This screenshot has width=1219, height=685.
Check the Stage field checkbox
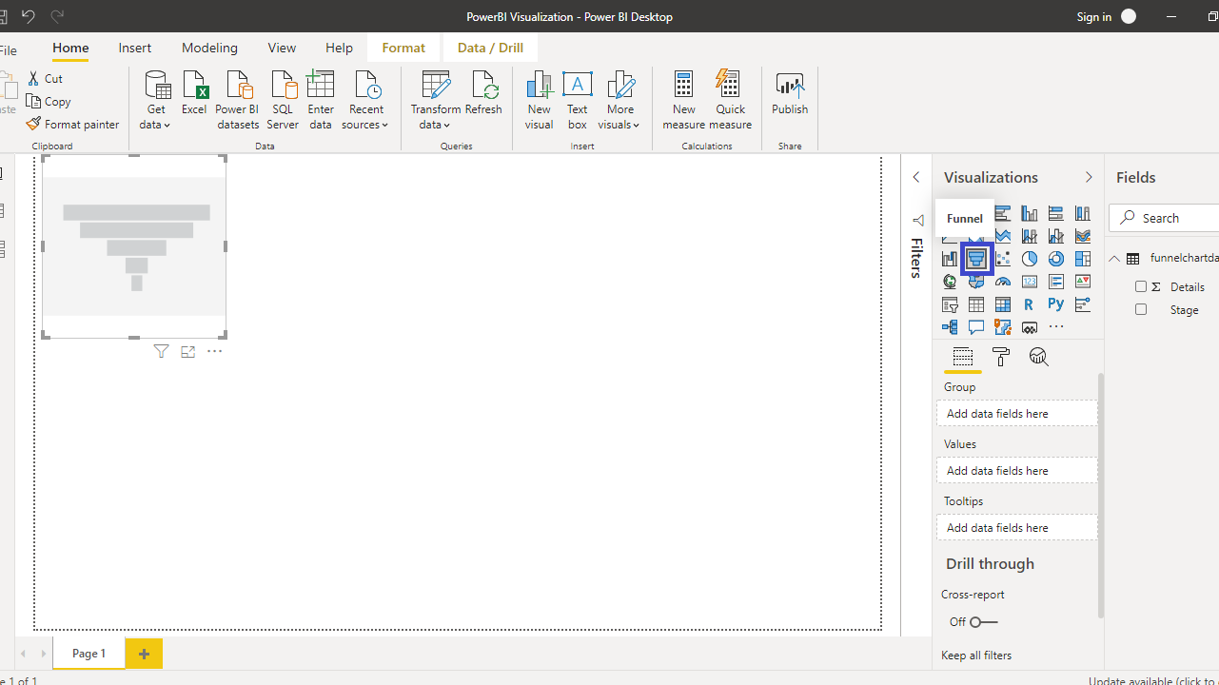pyautogui.click(x=1141, y=309)
